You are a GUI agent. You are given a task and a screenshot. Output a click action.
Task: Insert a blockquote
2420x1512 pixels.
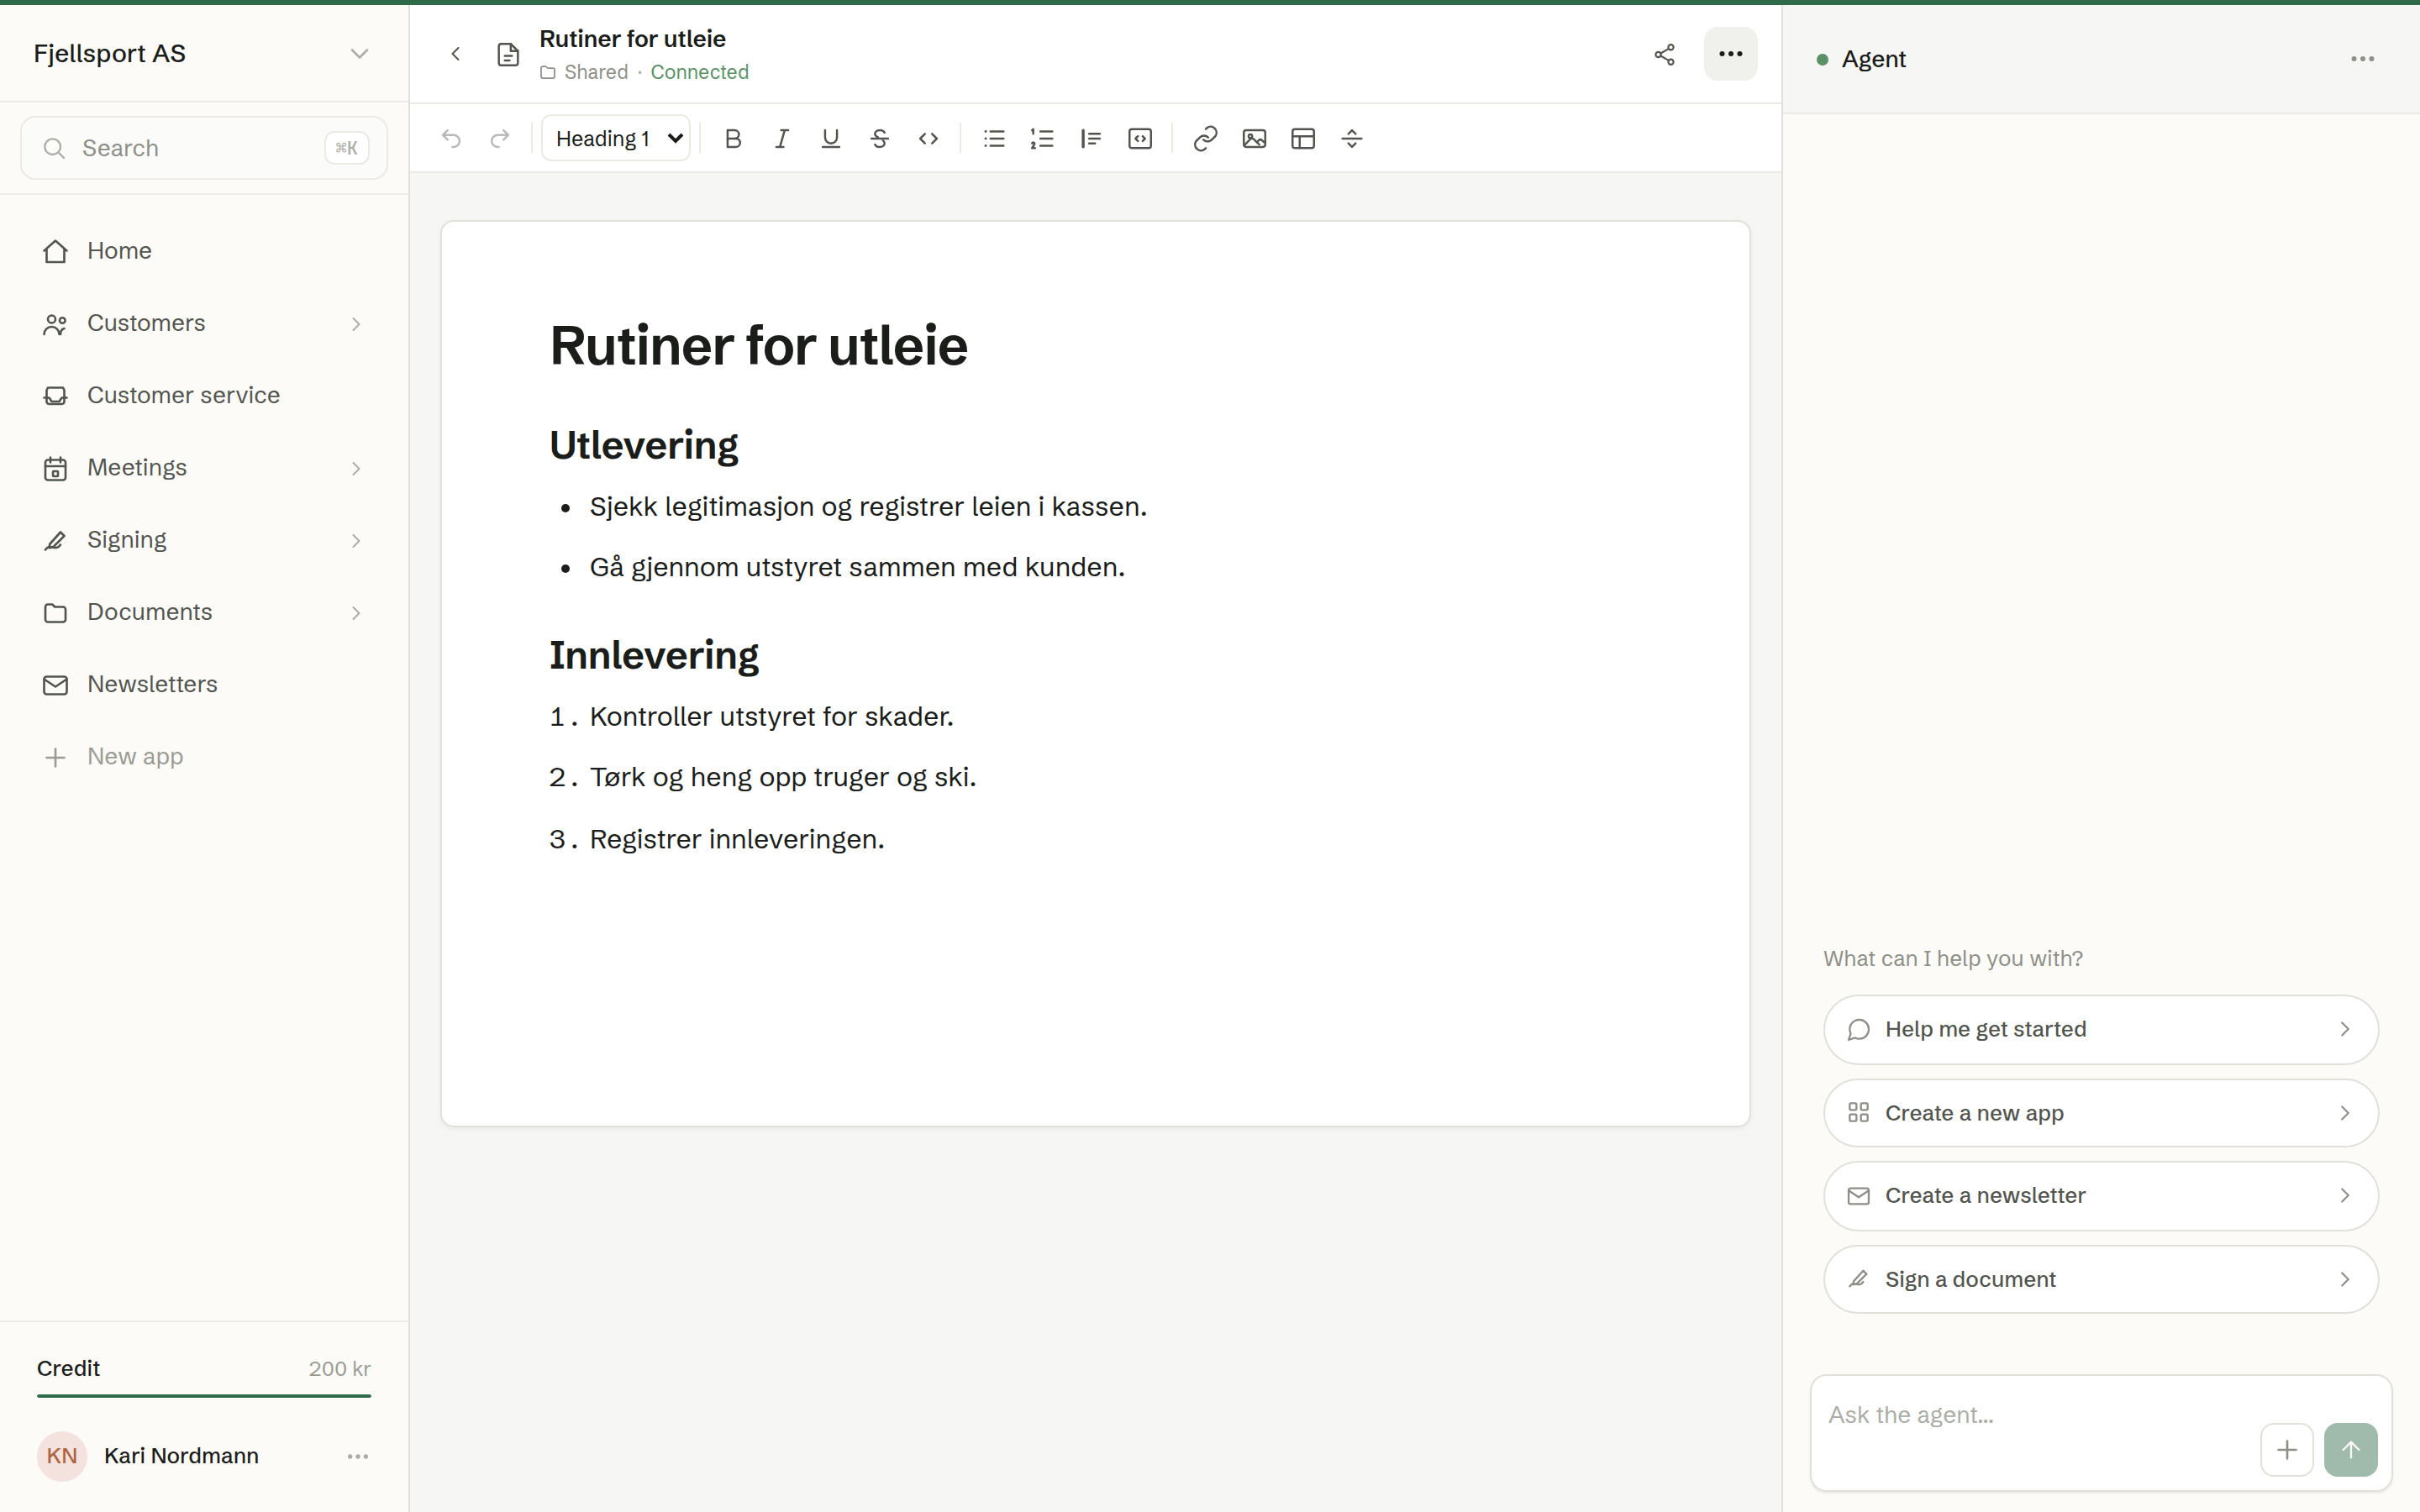point(1091,139)
